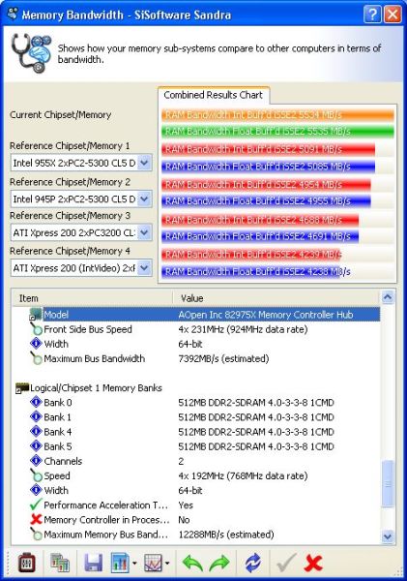Click the copy results report icon
The height and width of the screenshot is (581, 407).
point(60,563)
